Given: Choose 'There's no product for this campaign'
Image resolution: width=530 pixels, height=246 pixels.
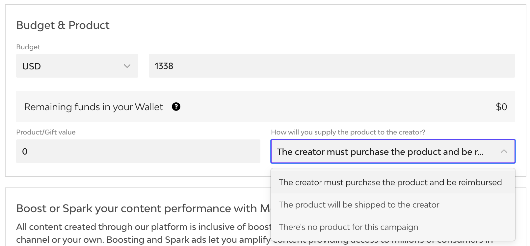Looking at the screenshot, I should [348, 227].
